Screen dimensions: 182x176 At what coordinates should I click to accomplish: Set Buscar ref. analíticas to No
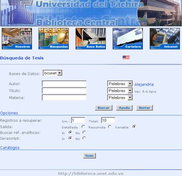[x=84, y=132]
